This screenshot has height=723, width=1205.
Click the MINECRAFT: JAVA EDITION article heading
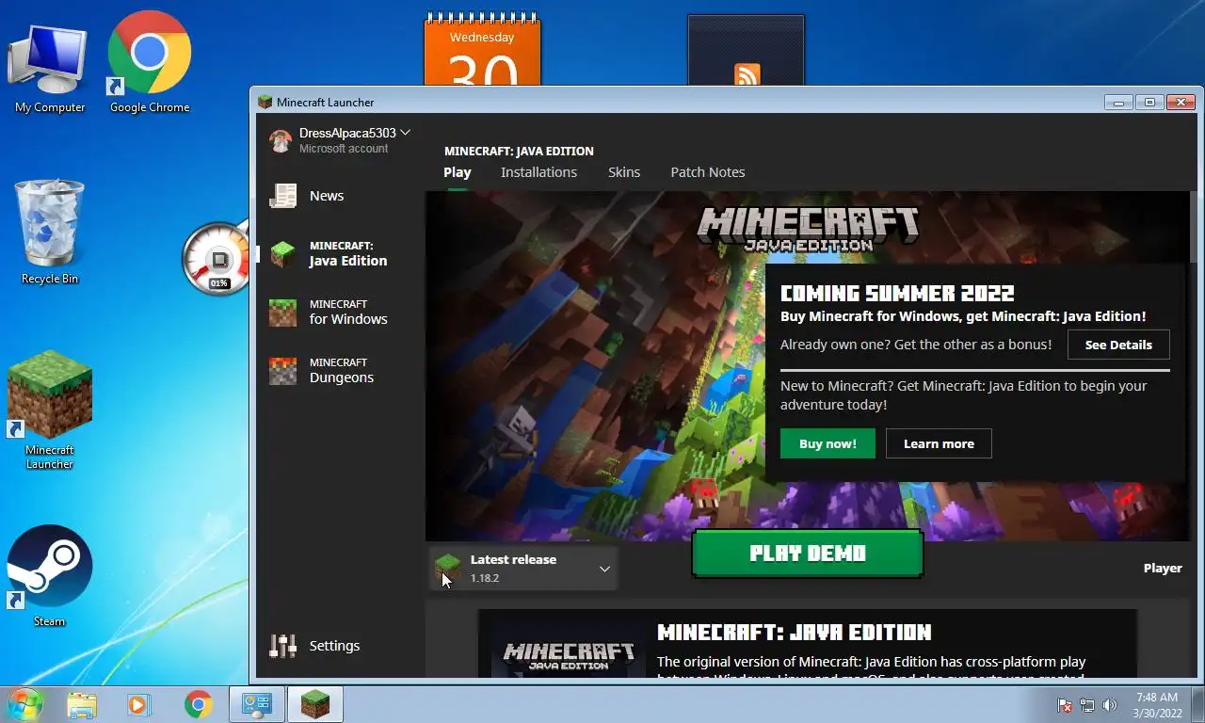click(x=794, y=632)
